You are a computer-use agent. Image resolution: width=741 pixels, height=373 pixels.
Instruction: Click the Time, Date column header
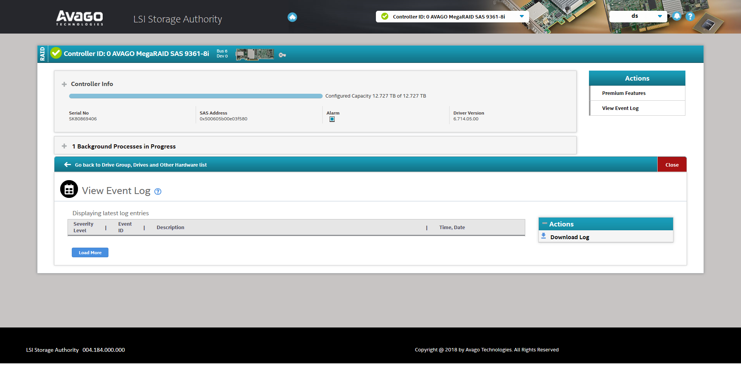452,228
